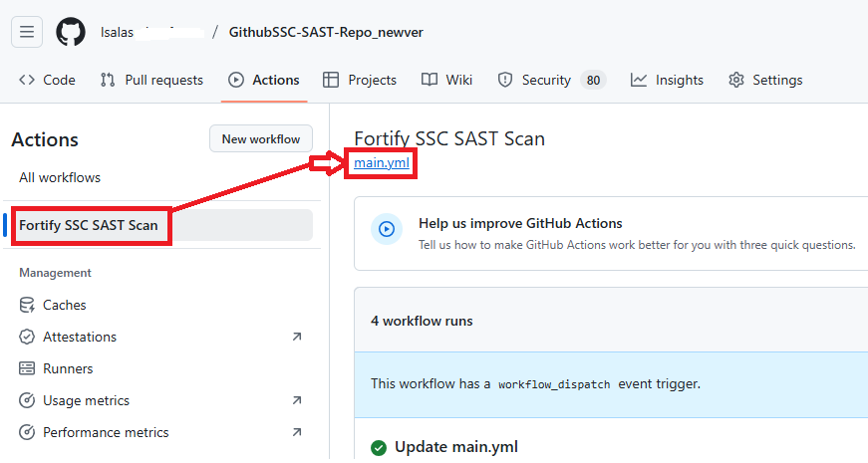The image size is (868, 463).
Task: Click the Security shield icon
Action: pyautogui.click(x=505, y=81)
